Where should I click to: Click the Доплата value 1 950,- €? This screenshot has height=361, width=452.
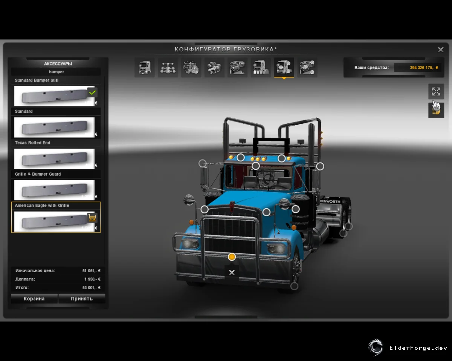point(92,279)
